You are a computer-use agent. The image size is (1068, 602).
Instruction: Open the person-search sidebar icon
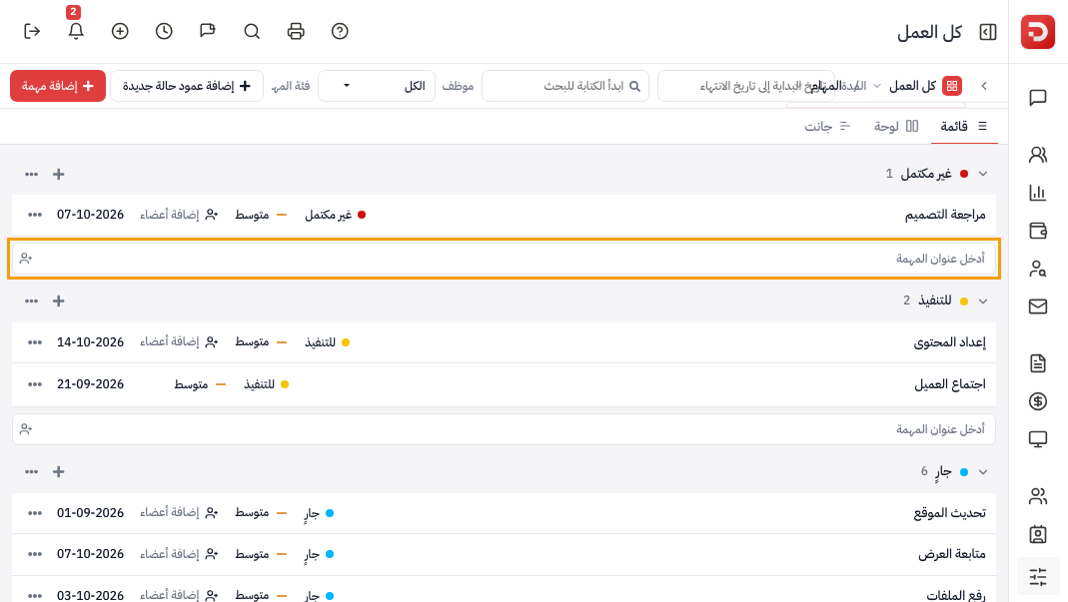1038,269
